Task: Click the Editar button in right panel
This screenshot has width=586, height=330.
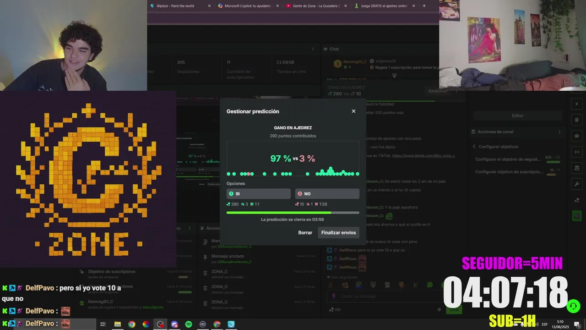Action: pyautogui.click(x=518, y=115)
